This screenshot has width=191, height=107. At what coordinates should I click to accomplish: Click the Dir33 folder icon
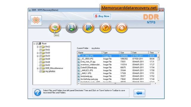(43, 56)
